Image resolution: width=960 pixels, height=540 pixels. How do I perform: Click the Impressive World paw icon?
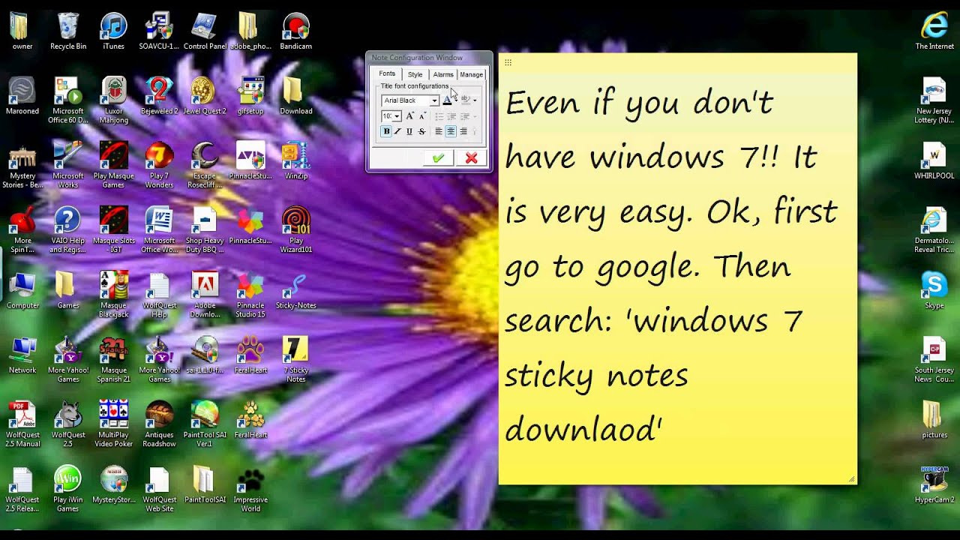pos(250,489)
